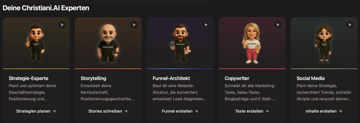Click the Stories schreiben button
The image size is (360, 123).
(108, 111)
